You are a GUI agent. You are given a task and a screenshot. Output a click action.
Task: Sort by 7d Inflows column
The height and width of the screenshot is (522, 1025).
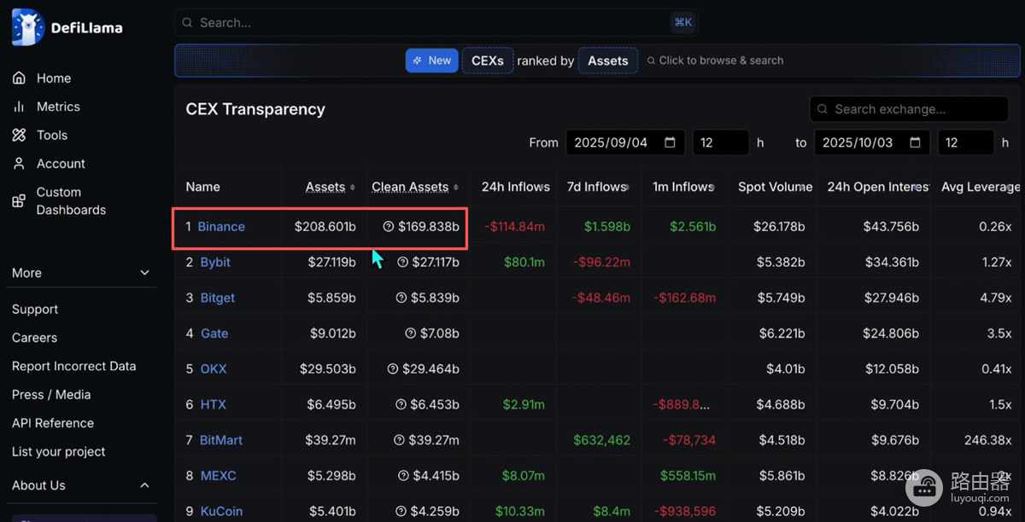click(598, 187)
